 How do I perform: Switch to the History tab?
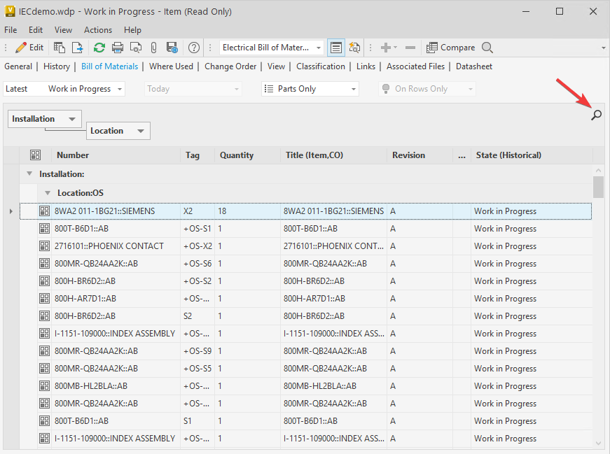57,66
